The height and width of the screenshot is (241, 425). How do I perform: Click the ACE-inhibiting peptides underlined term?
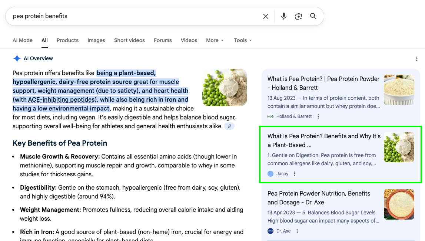[62, 99]
